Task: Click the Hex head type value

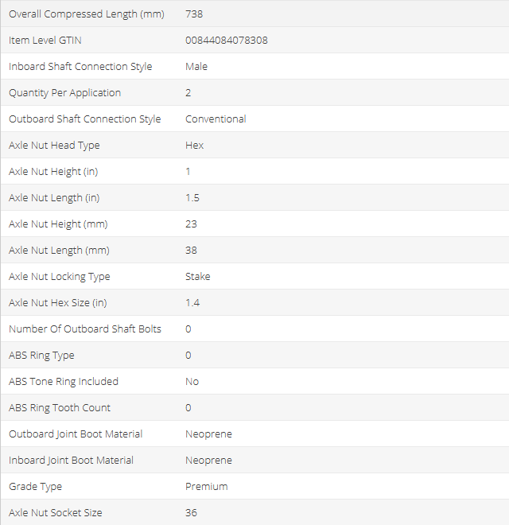Action: click(195, 145)
